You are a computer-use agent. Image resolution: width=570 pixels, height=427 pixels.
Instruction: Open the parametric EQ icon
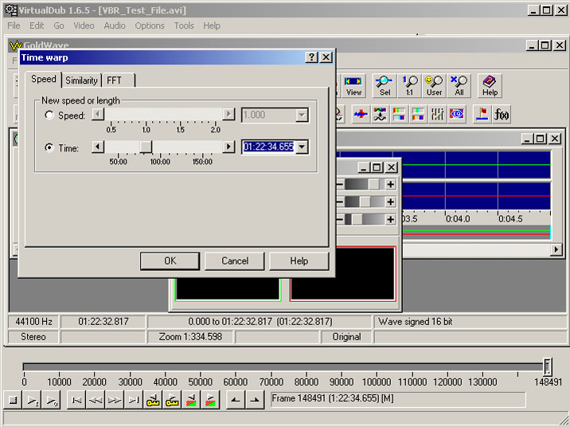coord(457,114)
